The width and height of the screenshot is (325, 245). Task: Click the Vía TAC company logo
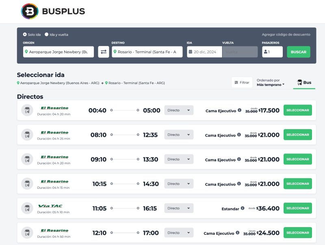tap(50, 206)
